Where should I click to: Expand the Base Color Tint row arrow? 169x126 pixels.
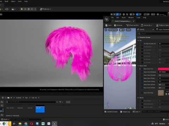pos(140,69)
